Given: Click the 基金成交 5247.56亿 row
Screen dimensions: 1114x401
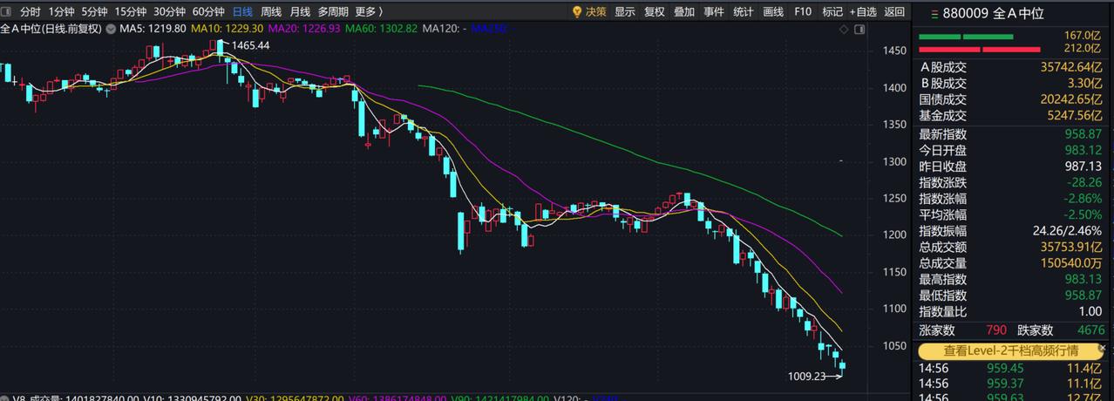Looking at the screenshot, I should coord(1013,115).
